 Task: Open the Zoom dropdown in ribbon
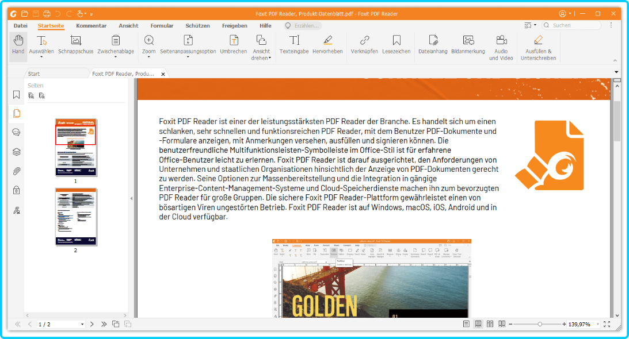click(149, 57)
